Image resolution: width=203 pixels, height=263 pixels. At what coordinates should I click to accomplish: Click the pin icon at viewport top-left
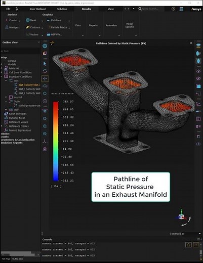(x=52, y=43)
